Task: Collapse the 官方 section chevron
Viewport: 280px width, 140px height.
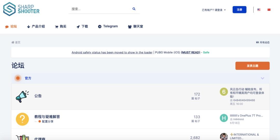Action: pos(262,78)
